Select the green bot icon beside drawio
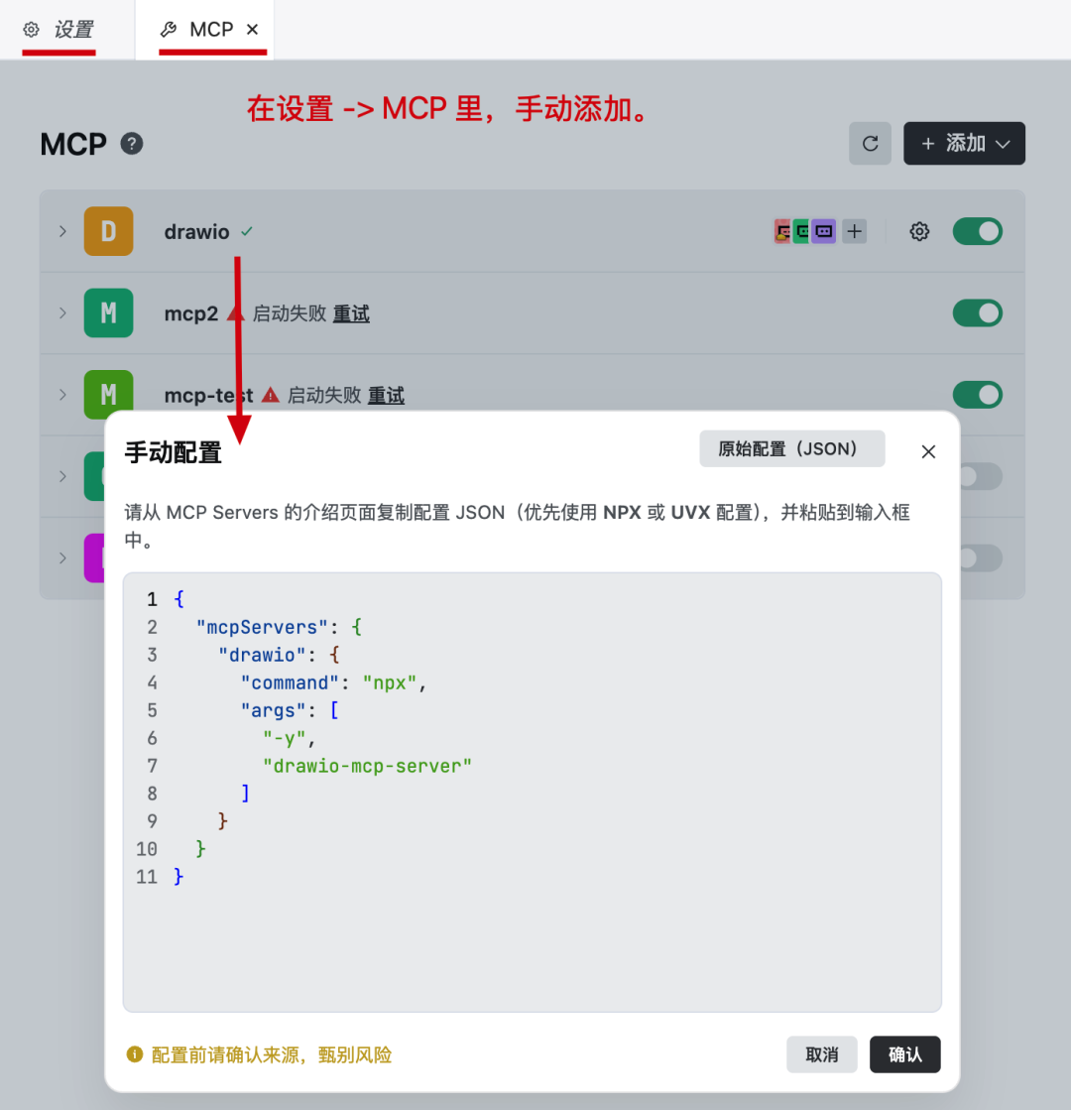 803,230
